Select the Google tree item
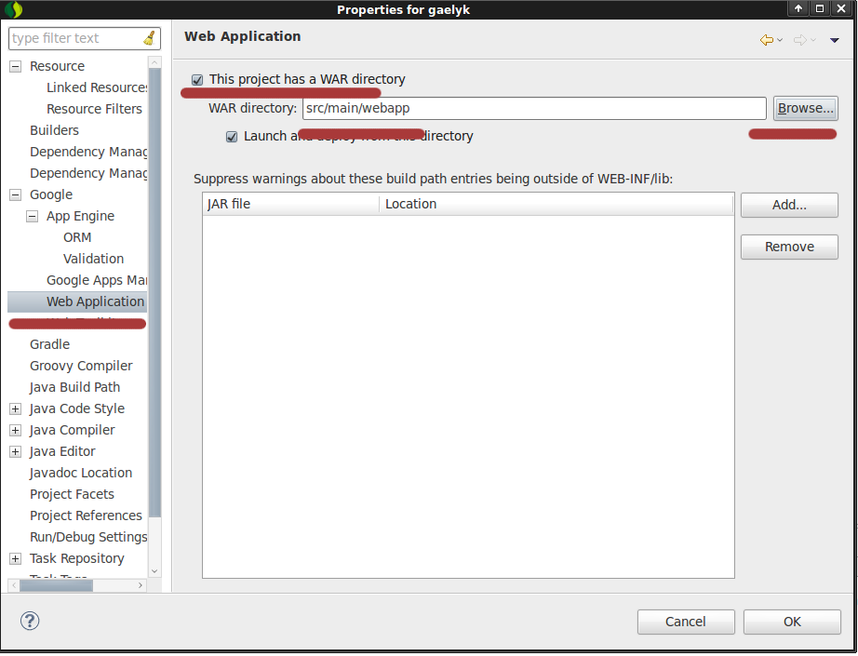 51,194
